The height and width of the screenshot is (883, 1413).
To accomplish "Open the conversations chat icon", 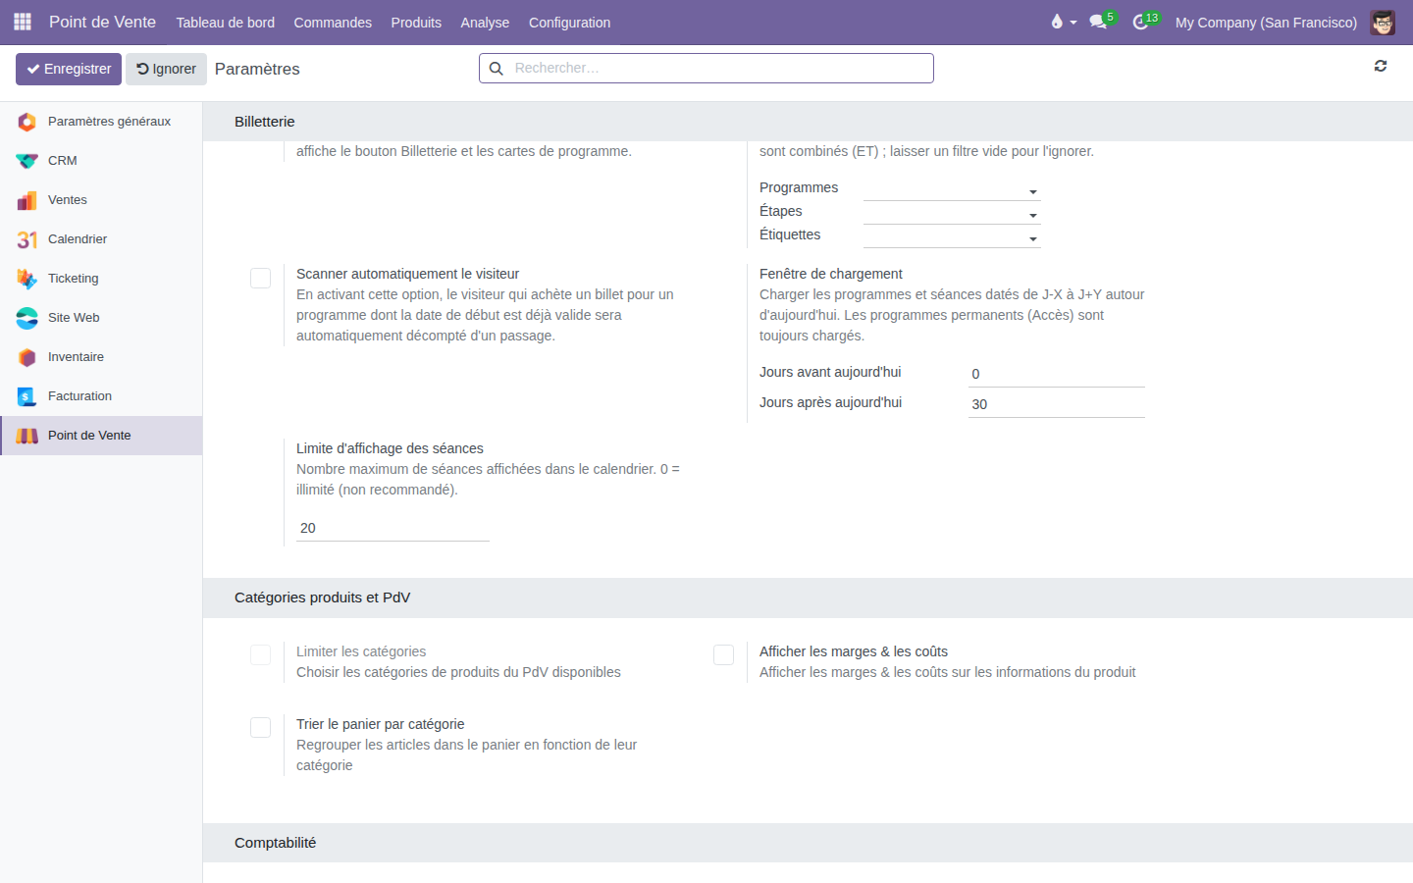I will pyautogui.click(x=1098, y=22).
